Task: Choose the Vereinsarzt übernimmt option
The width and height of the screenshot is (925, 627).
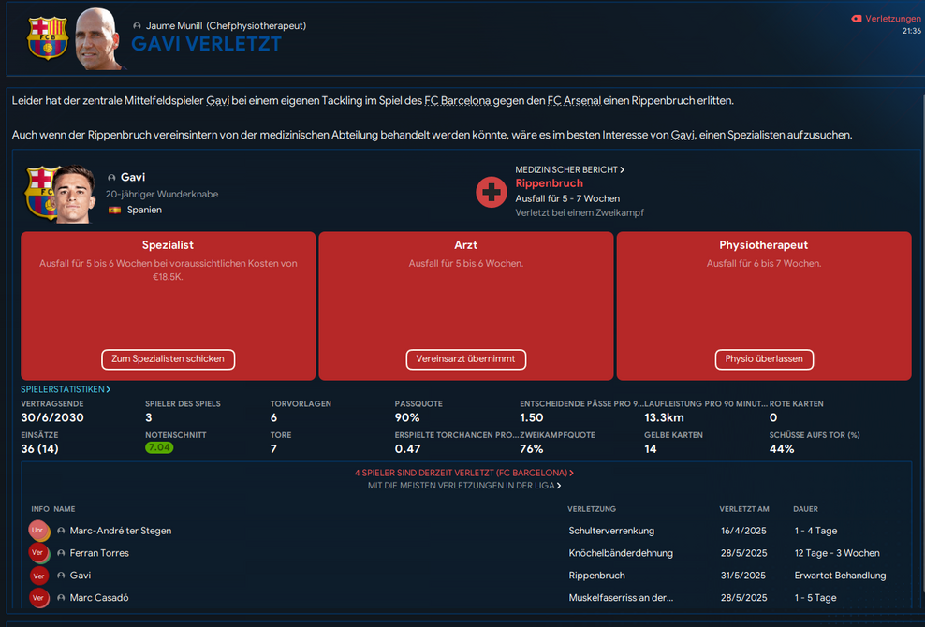Action: coord(466,359)
